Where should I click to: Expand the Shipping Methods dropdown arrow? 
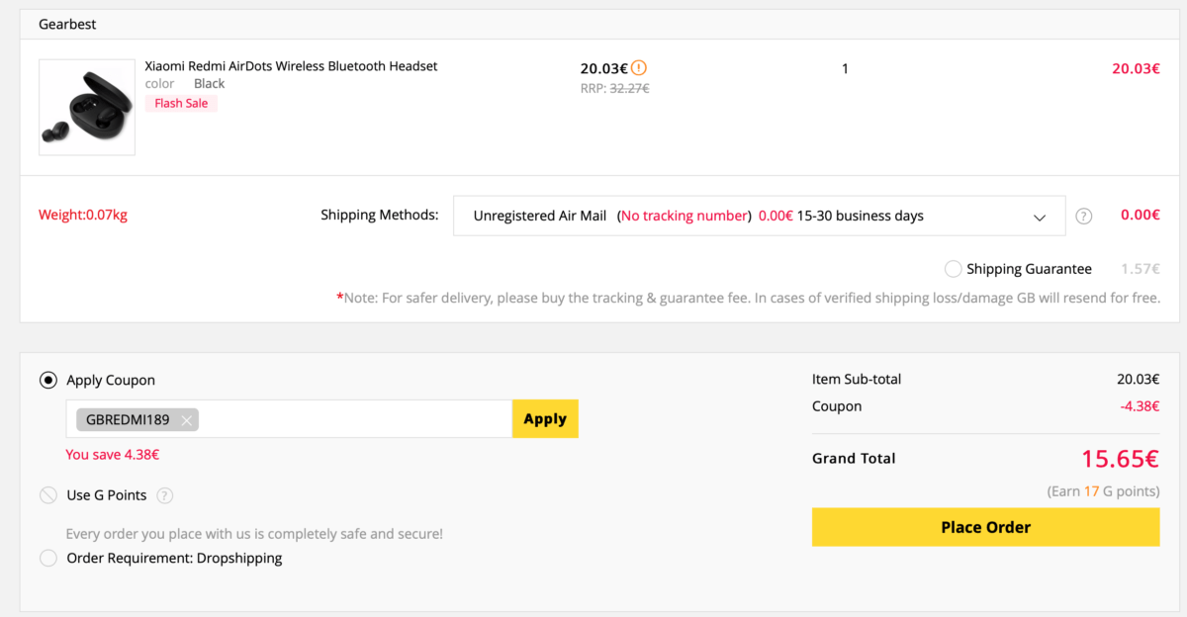click(x=1040, y=218)
